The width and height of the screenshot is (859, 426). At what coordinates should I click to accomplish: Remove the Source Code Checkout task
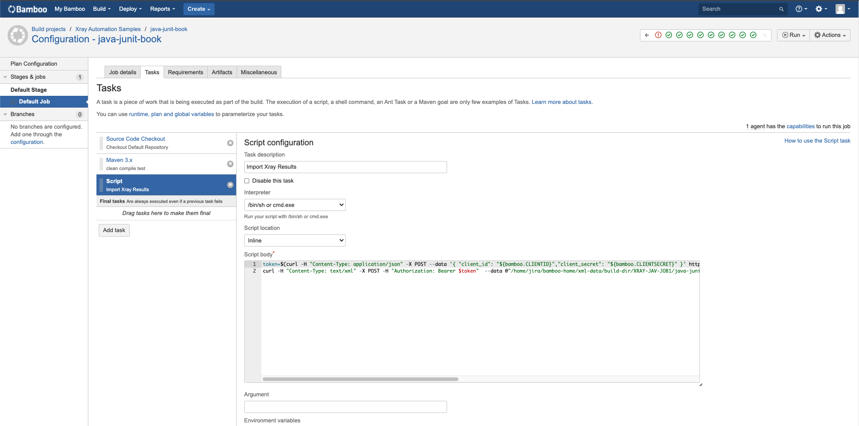pyautogui.click(x=230, y=143)
